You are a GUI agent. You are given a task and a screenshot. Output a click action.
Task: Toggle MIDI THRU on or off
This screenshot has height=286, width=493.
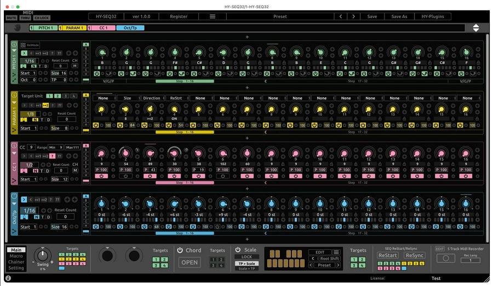(25, 18)
